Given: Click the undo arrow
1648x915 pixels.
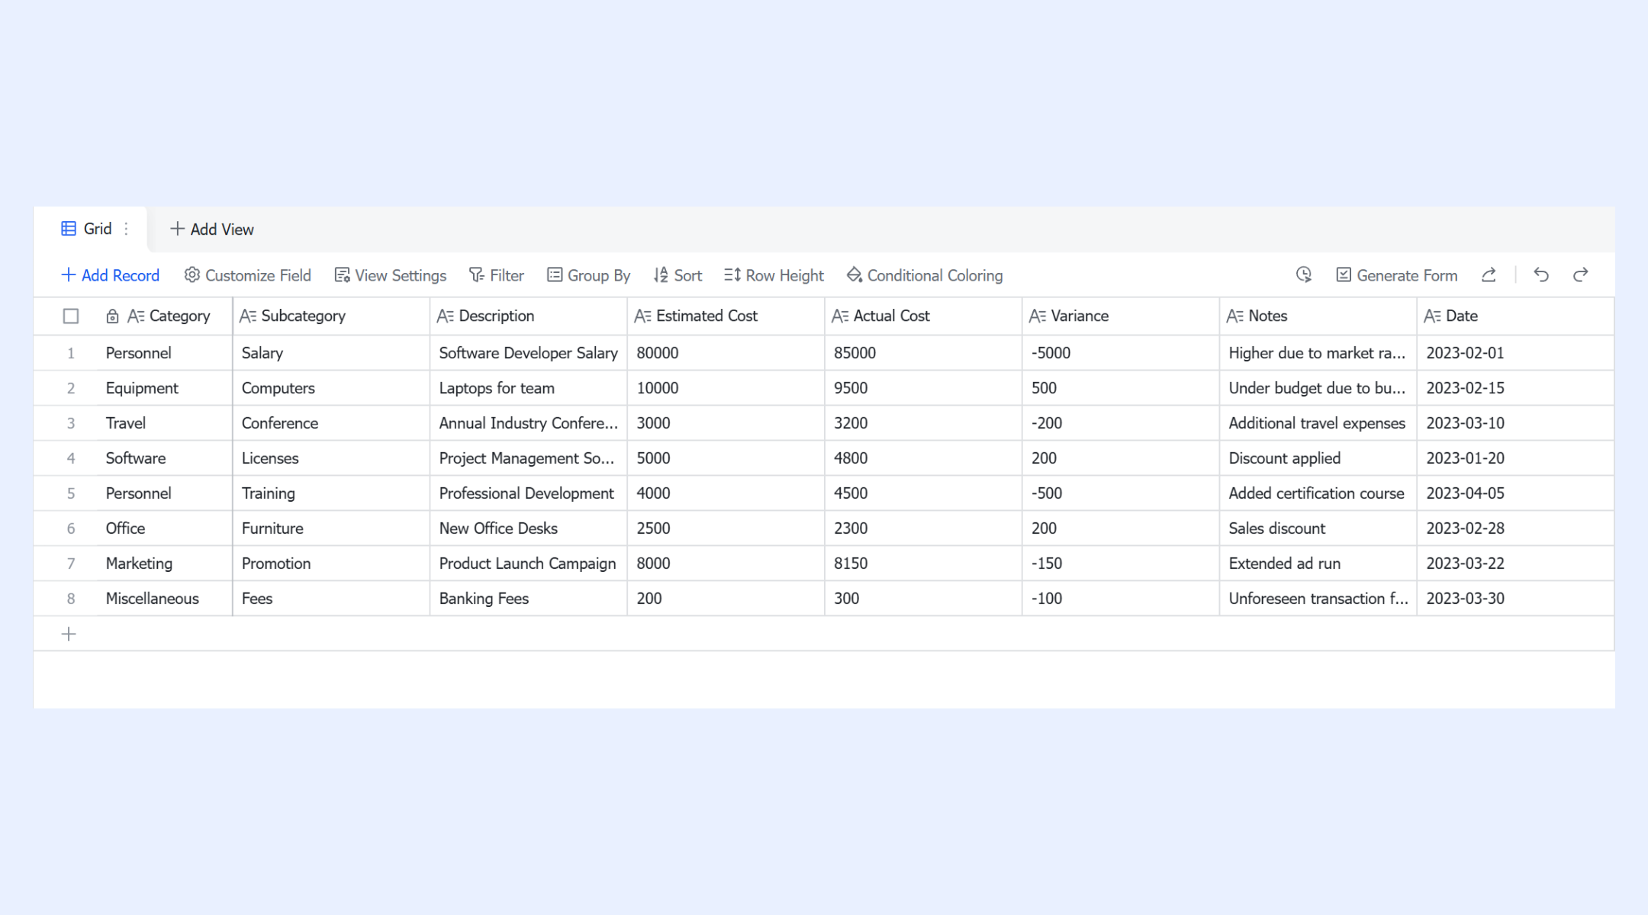Looking at the screenshot, I should (x=1541, y=274).
